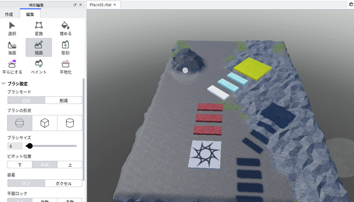This screenshot has height=202, width=354.
Task: Open the 海面 (Sea Level) tool
Action: click(x=12, y=48)
